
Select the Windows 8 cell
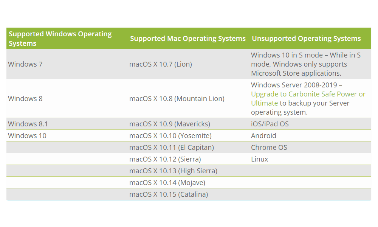pos(25,99)
